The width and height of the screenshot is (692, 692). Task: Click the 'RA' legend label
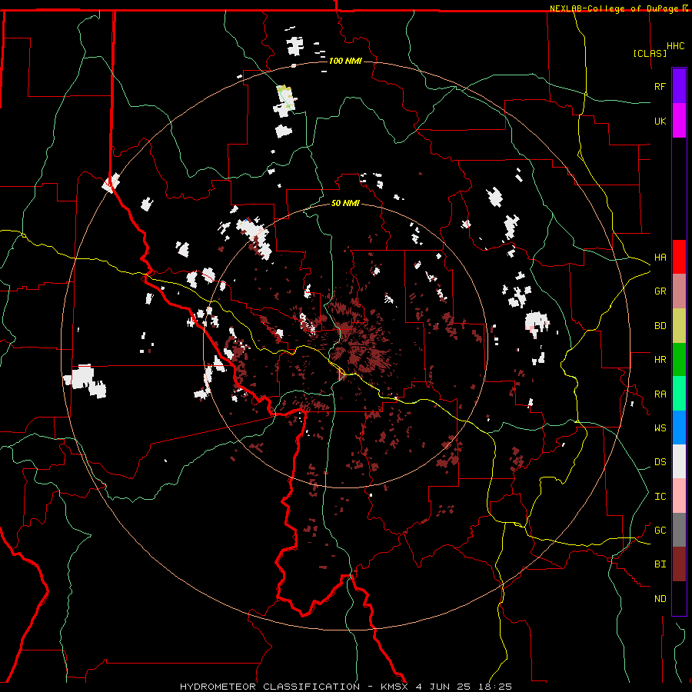[660, 394]
